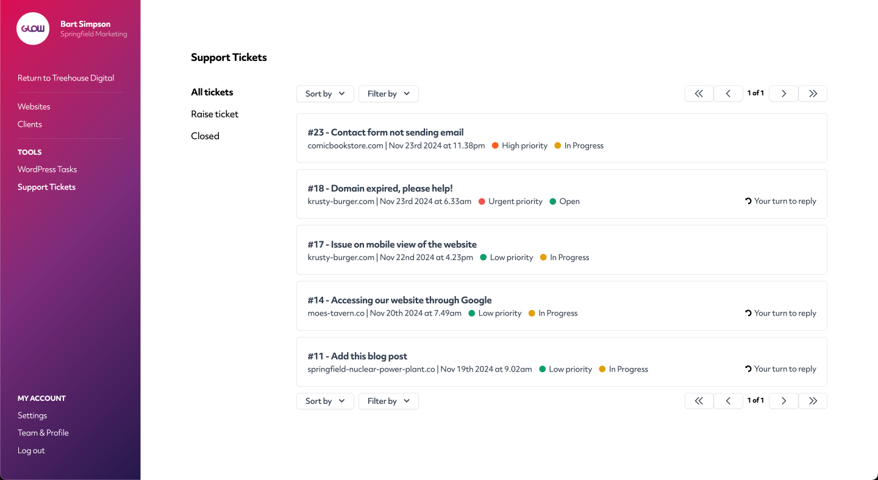Screen dimensions: 878x480
Task: Click the Urgent priority label on ticket #18
Action: point(515,202)
